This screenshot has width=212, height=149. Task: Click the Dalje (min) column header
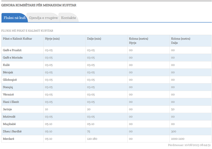tap(94, 39)
